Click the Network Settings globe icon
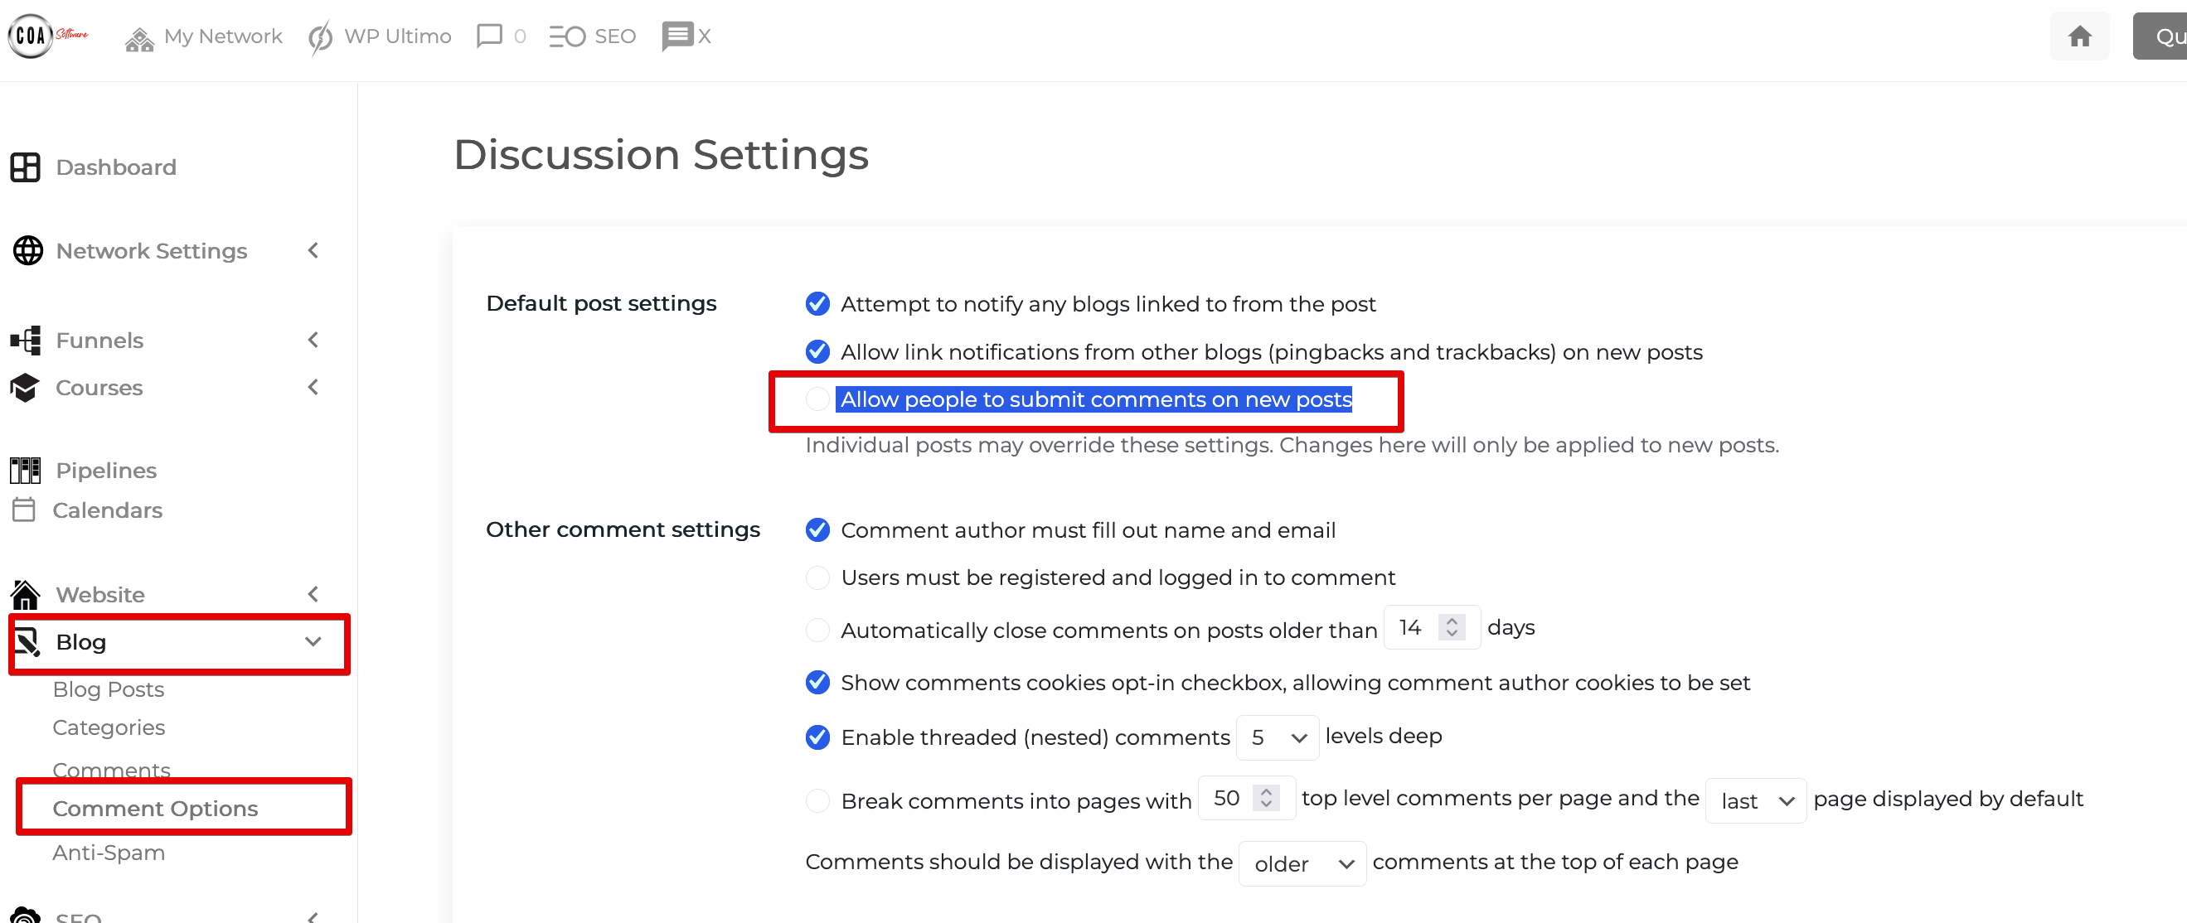2187x923 pixels. coord(27,250)
